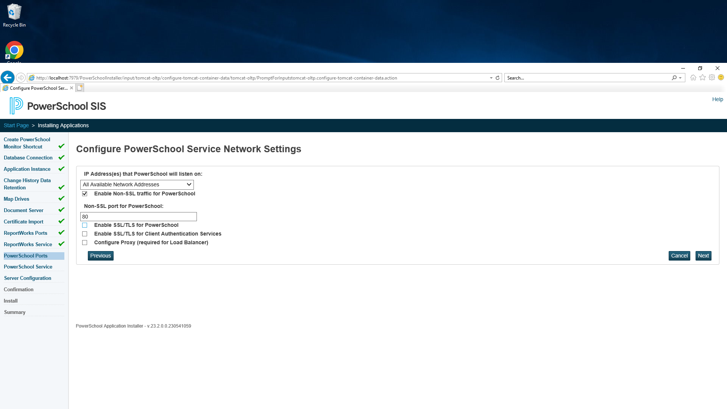Click the PowerSchool SIS logo
Screen dimensions: 727x409
pos(58,106)
